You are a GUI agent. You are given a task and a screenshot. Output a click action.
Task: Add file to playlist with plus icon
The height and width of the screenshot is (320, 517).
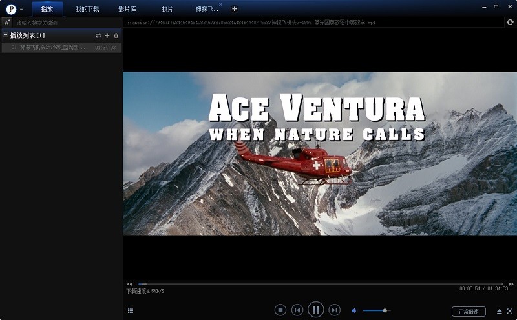pyautogui.click(x=107, y=35)
